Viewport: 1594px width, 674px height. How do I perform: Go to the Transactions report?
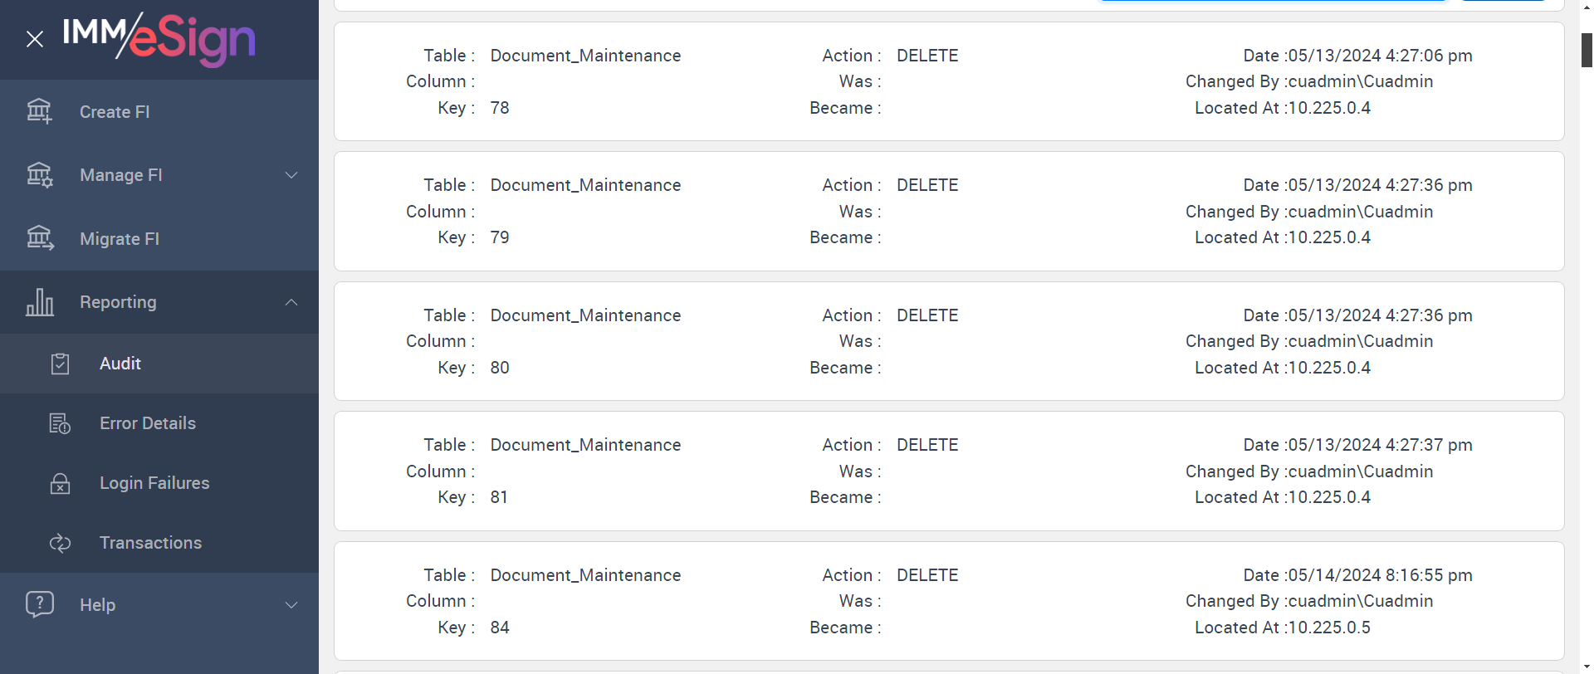click(150, 543)
